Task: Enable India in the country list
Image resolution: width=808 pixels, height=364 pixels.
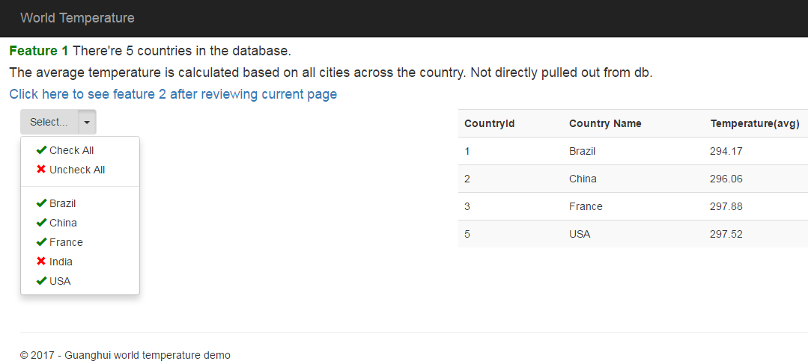Action: pyautogui.click(x=61, y=262)
